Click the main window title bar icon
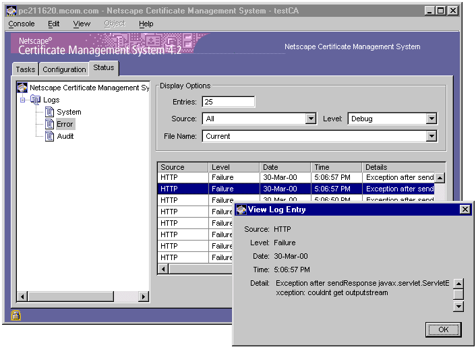 click(x=11, y=11)
